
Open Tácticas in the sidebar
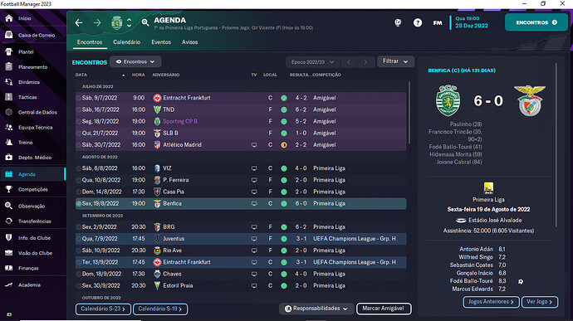[27, 97]
